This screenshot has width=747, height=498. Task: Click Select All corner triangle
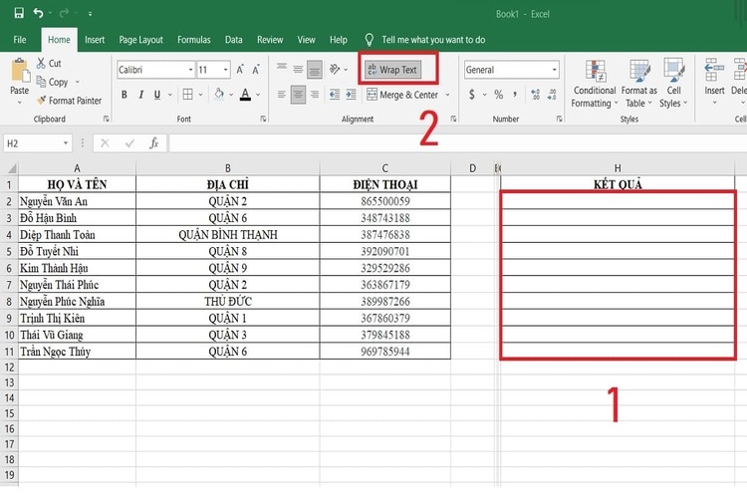11,168
